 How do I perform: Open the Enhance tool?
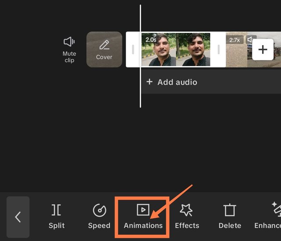click(x=268, y=216)
